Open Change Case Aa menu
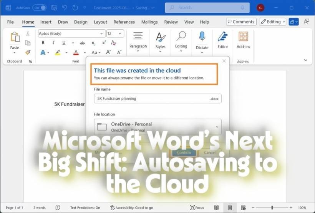Viewport: 315px width, 213px height. 96,53
